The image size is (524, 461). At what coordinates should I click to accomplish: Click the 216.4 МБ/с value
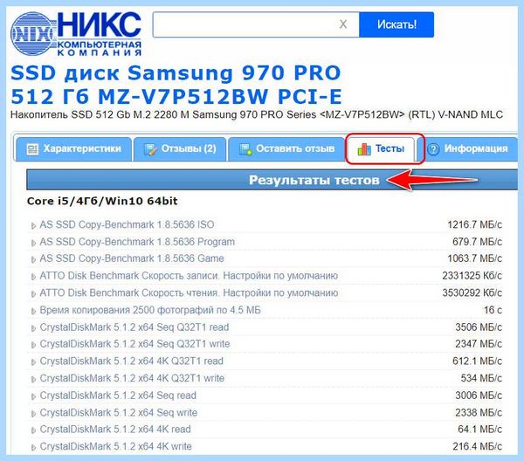477,446
